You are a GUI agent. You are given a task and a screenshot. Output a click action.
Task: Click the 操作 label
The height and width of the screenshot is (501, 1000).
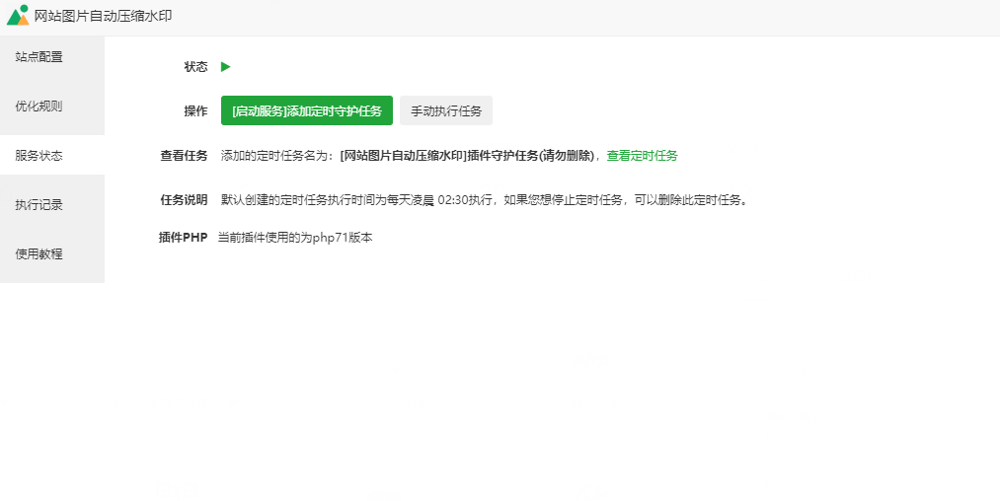pos(195,110)
